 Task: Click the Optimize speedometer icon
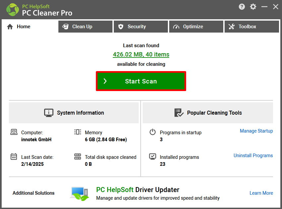click(176, 27)
